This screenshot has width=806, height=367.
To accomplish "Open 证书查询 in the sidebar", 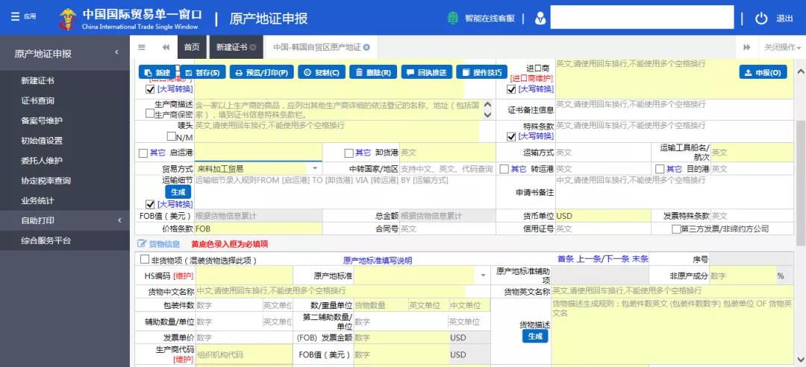I will coord(37,100).
